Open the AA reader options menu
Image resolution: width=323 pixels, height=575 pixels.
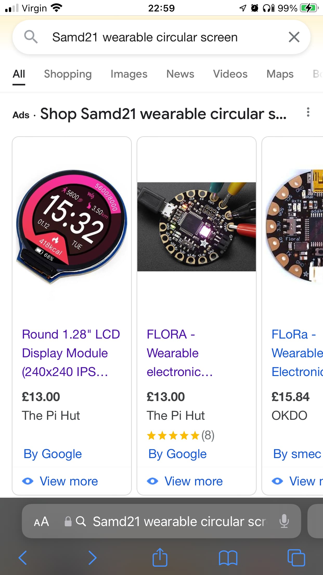pyautogui.click(x=41, y=522)
